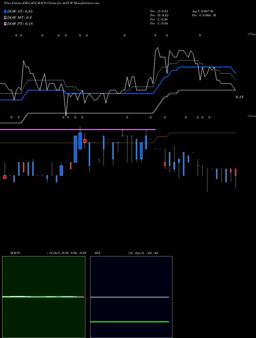Click the magenta DOW PT legend swatch
The height and width of the screenshot is (338, 256).
click(5, 24)
